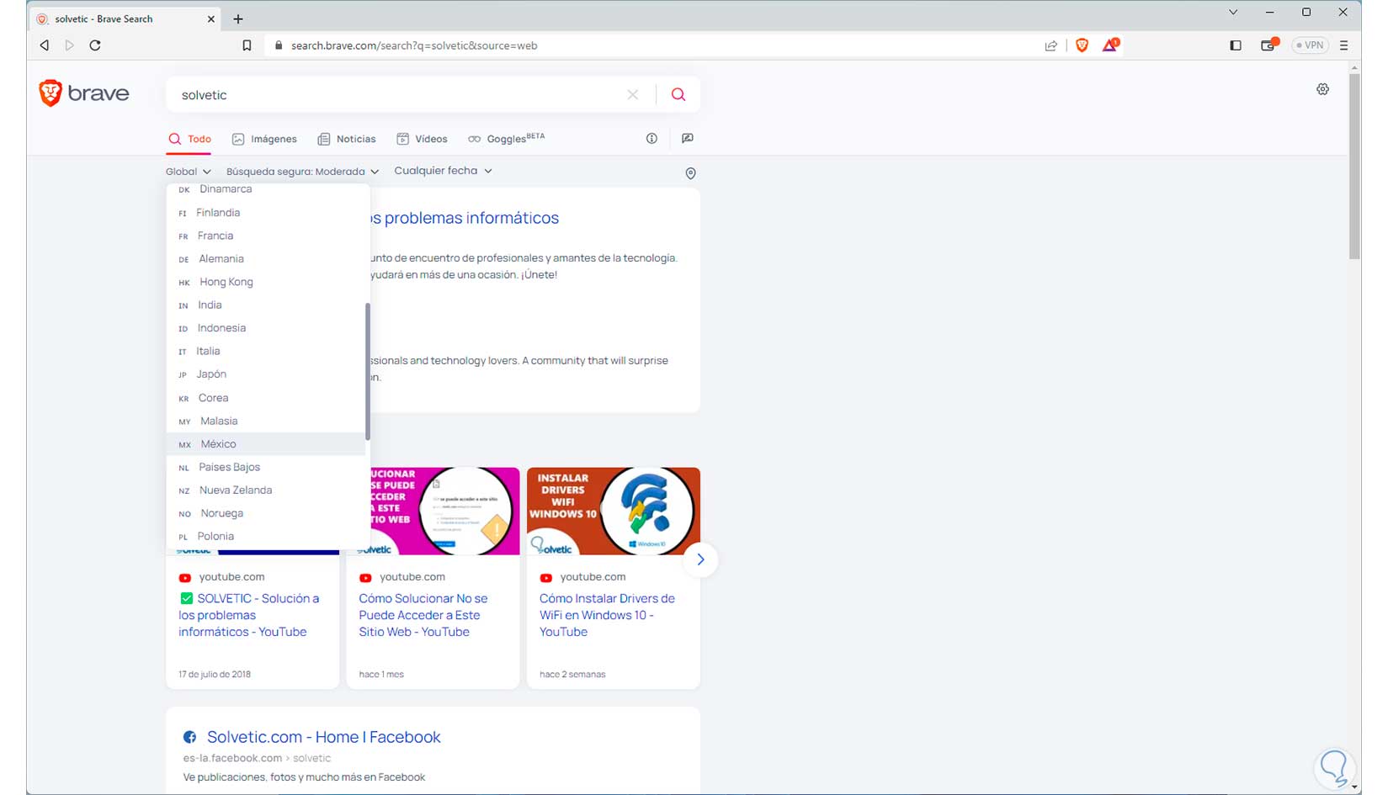Toggle the browser sidebar panel icon
Viewport: 1388px width, 795px height.
[1236, 45]
